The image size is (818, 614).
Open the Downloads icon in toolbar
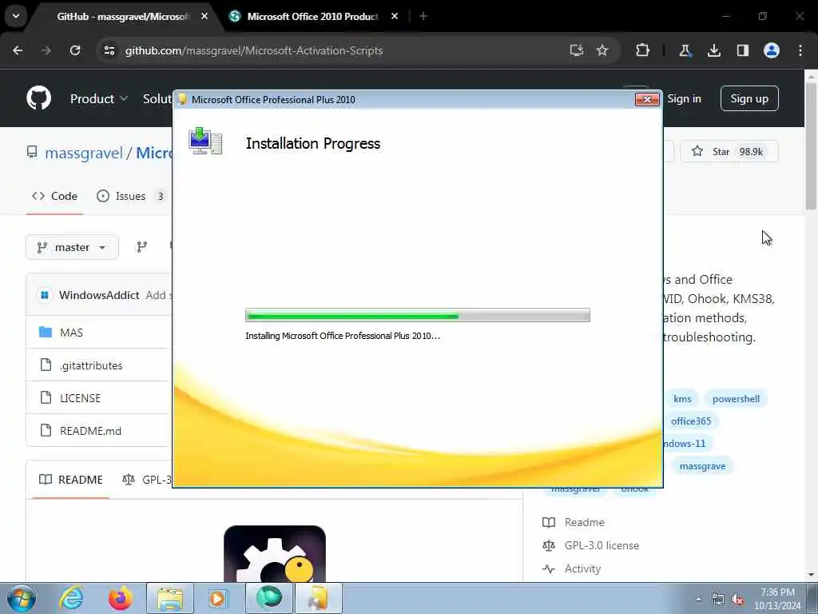(713, 50)
